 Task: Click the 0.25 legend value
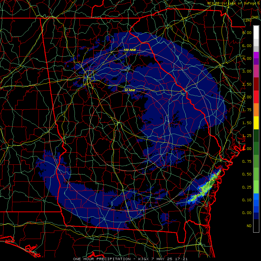(247, 187)
